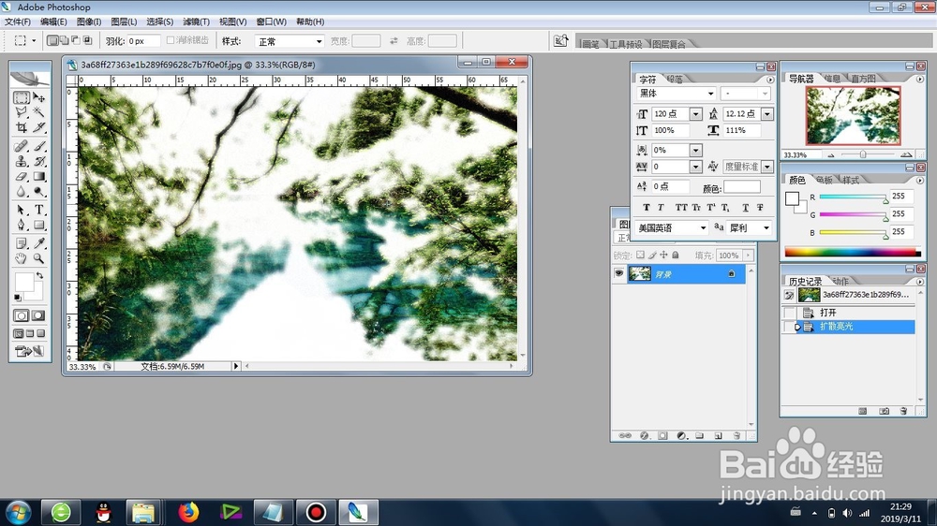Switch to Quick Mask mode
This screenshot has height=526, width=937.
coord(38,315)
